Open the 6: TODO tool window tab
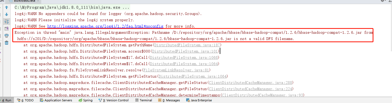The width and height of the screenshot is (392, 103). click(x=25, y=100)
